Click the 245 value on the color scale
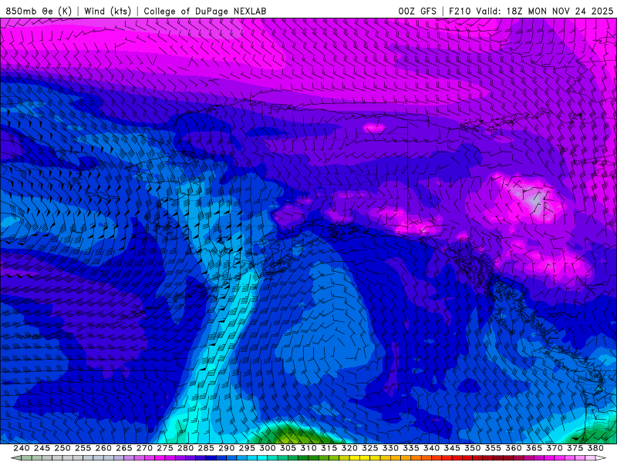This screenshot has height=462, width=617. (42, 448)
